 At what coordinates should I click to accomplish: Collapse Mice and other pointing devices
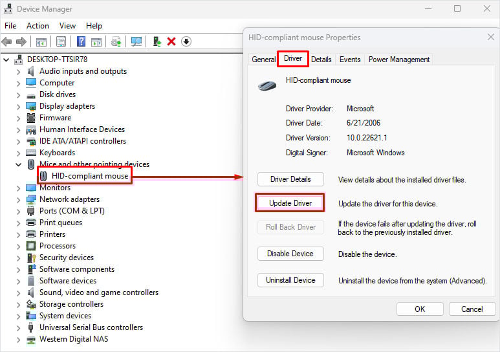[x=19, y=164]
